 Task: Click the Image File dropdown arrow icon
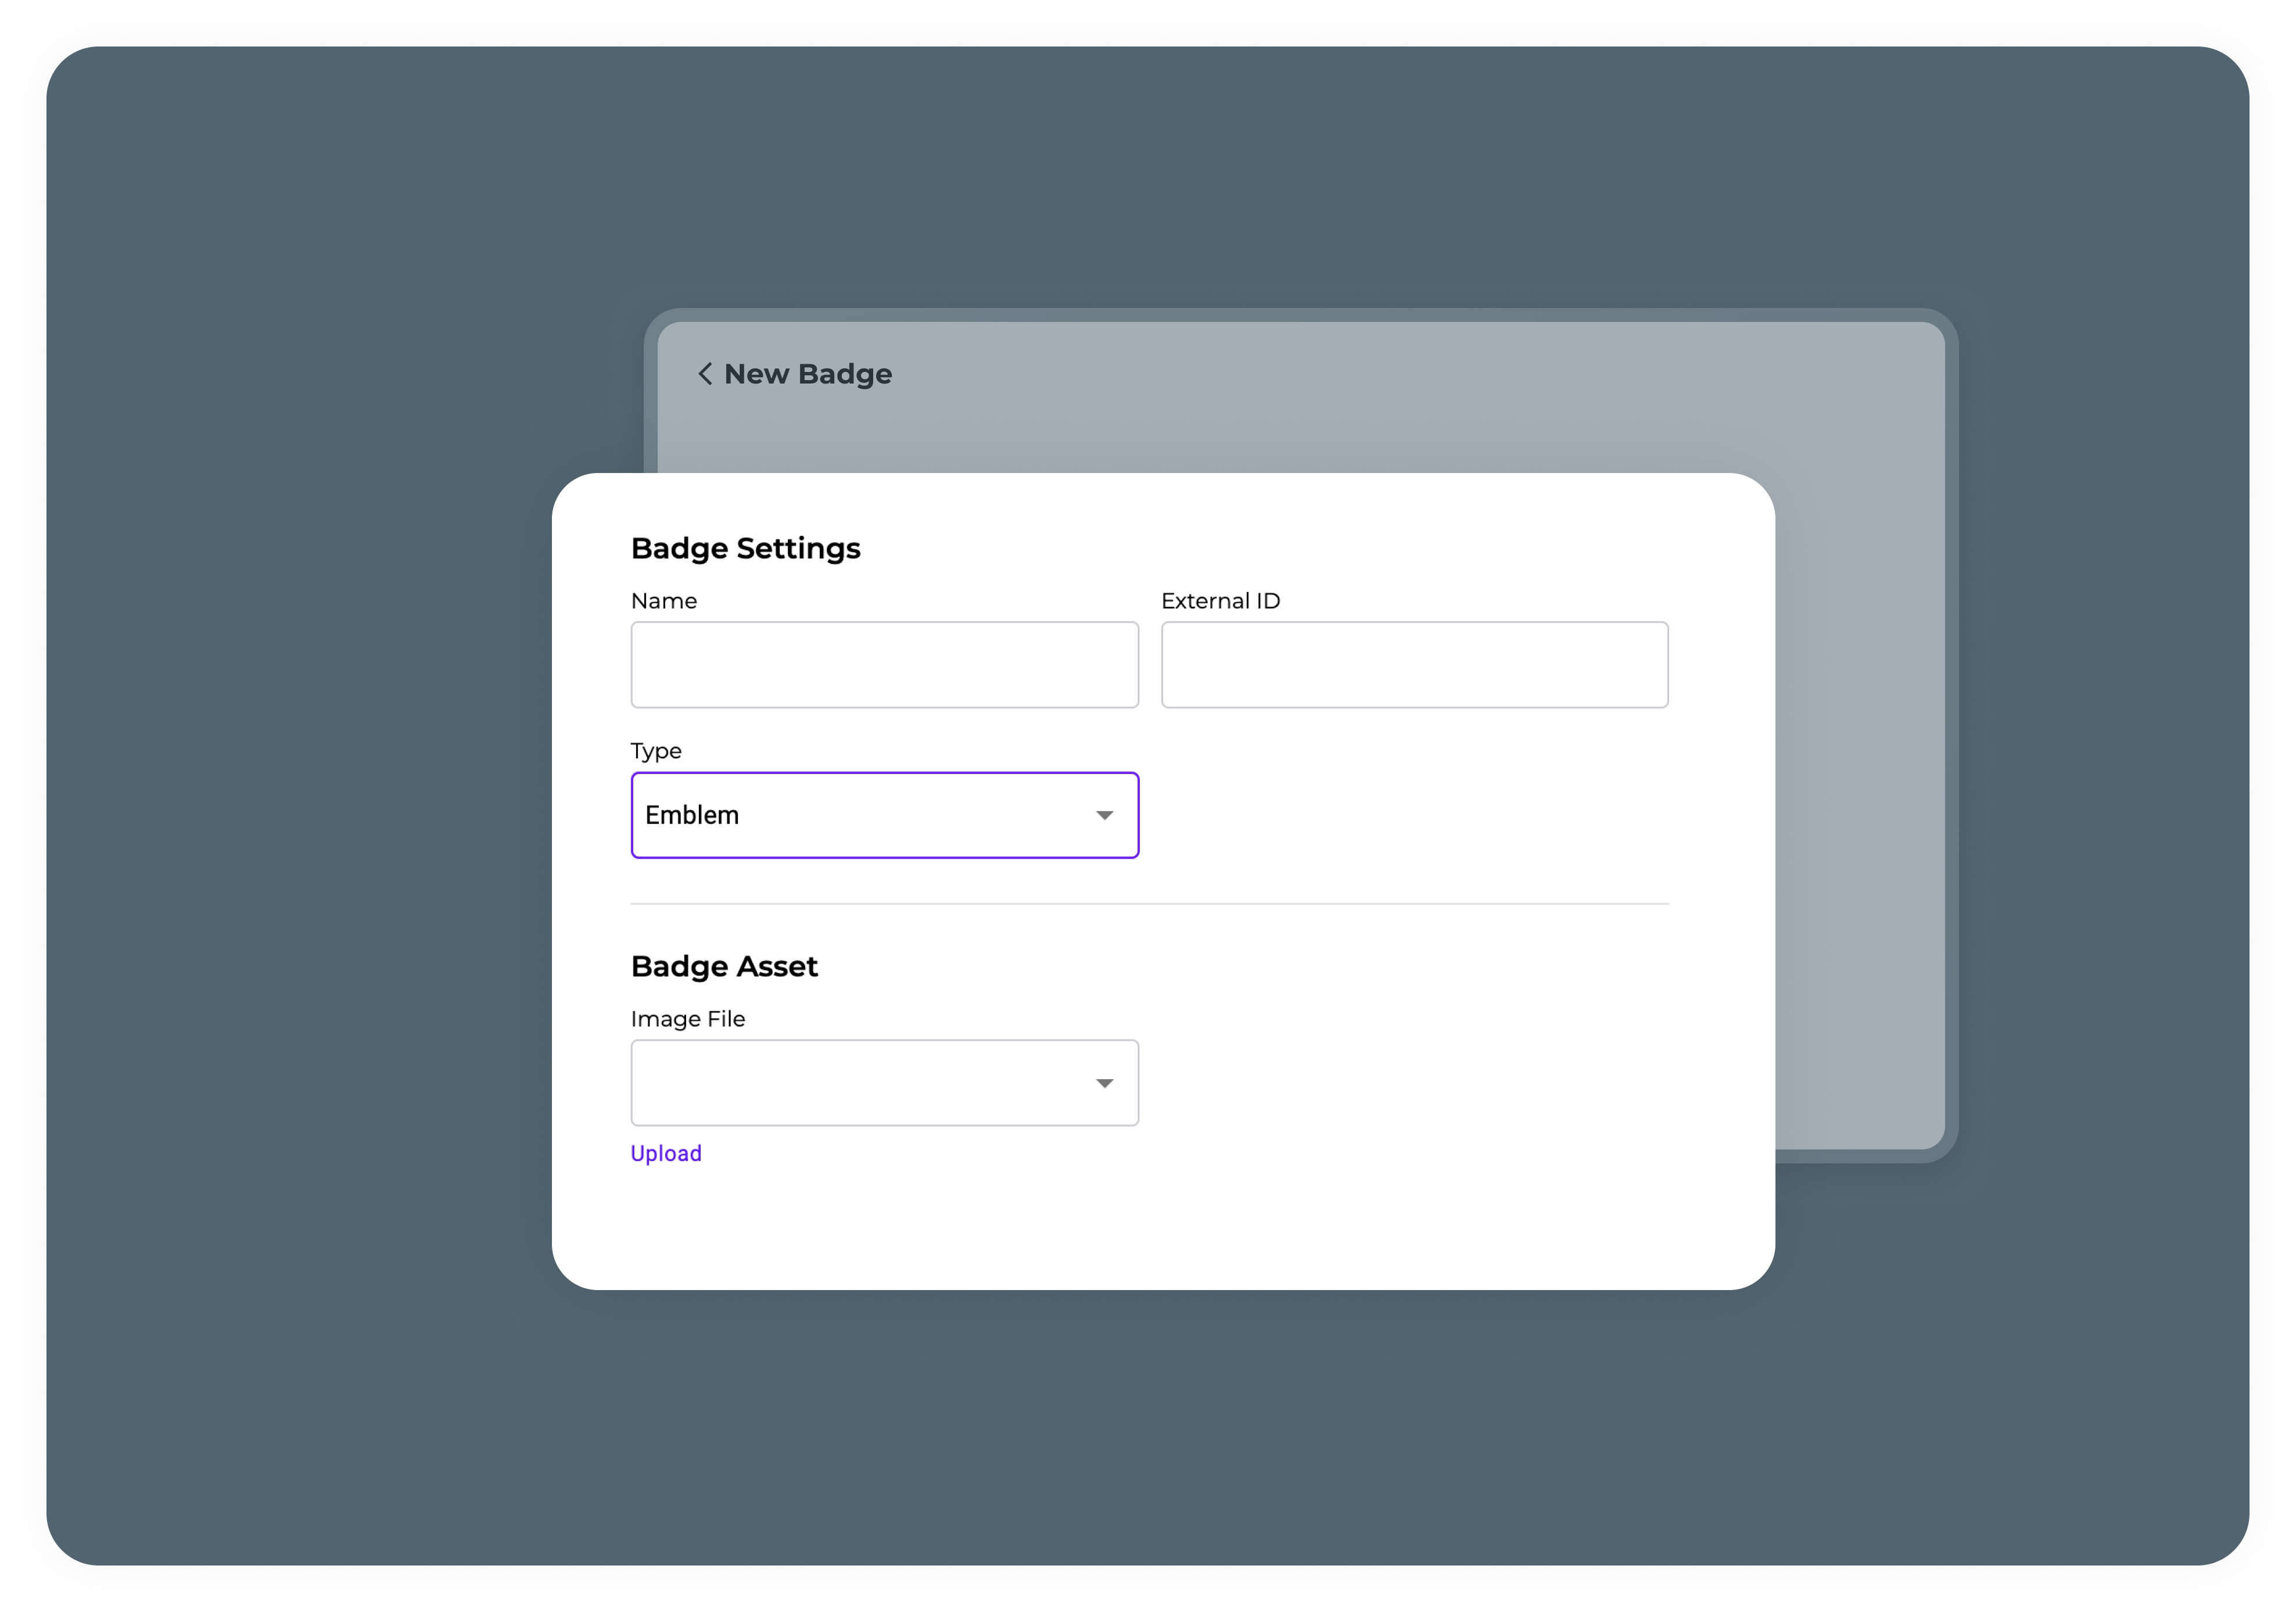pyautogui.click(x=1104, y=1084)
